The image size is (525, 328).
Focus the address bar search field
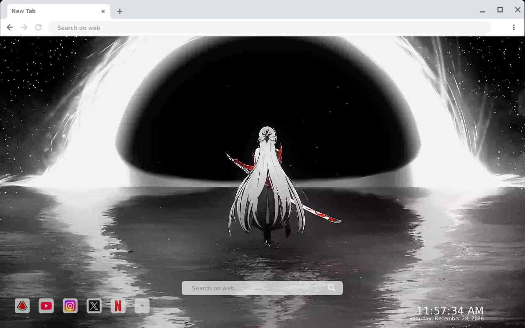coord(269,27)
